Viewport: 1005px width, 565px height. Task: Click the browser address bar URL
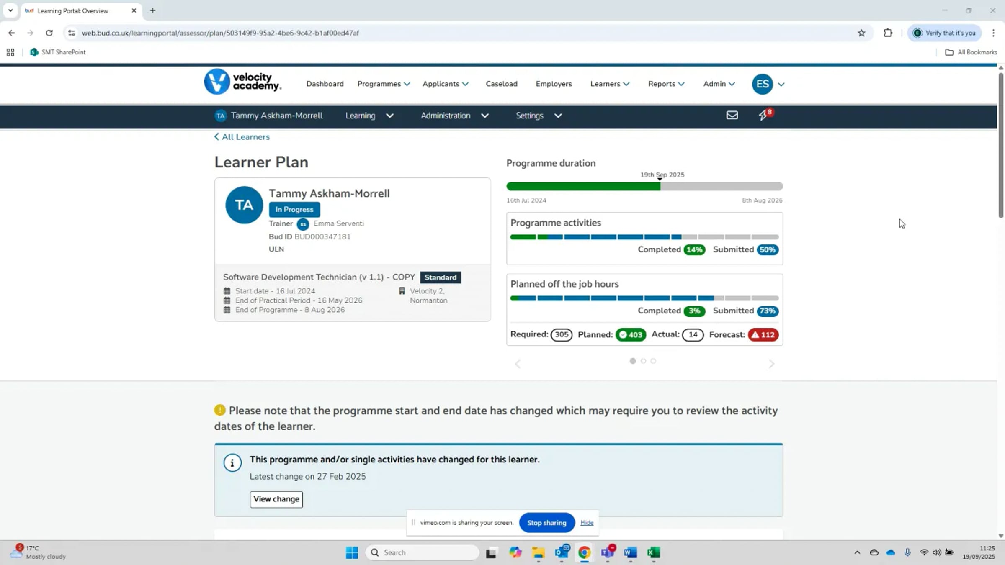tap(220, 33)
